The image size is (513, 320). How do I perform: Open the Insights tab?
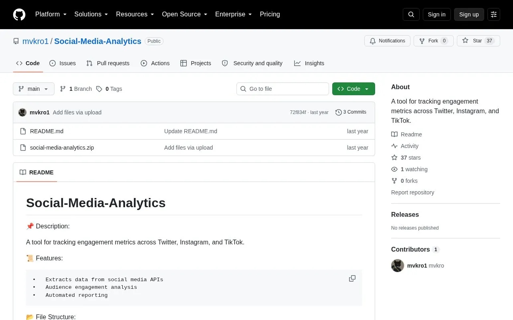click(309, 63)
